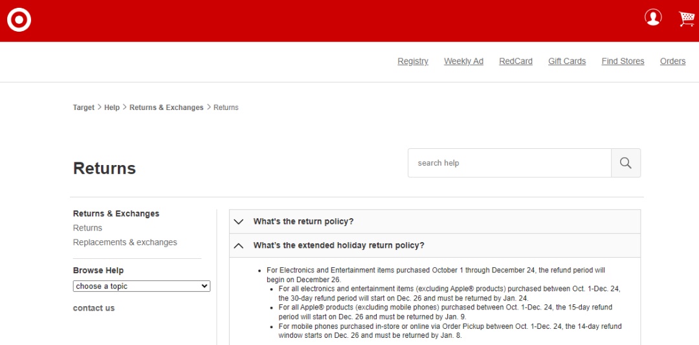Open Orders in top navigation
The image size is (699, 345).
[672, 61]
